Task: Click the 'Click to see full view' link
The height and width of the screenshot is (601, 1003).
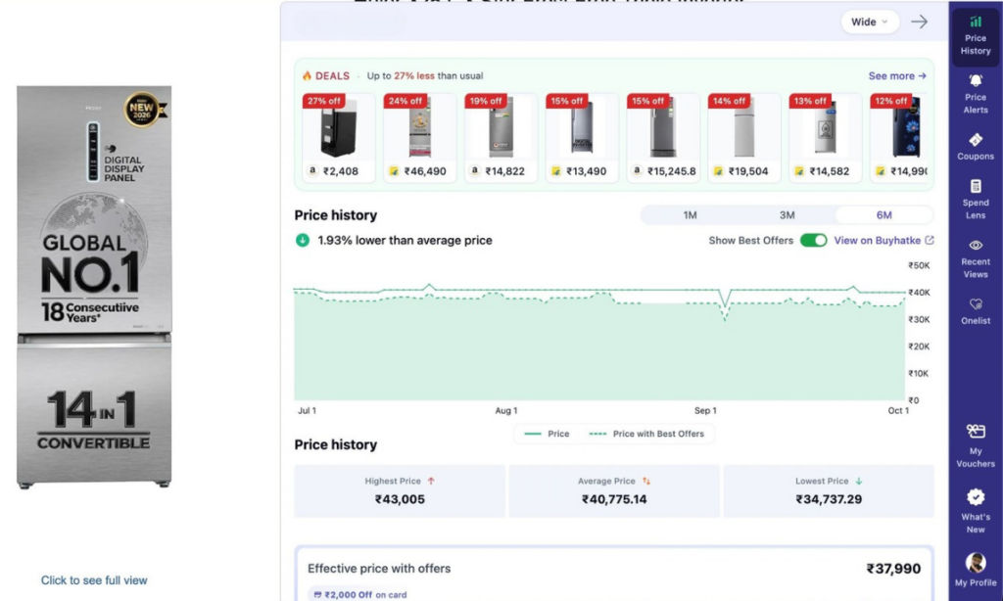Action: (x=94, y=579)
